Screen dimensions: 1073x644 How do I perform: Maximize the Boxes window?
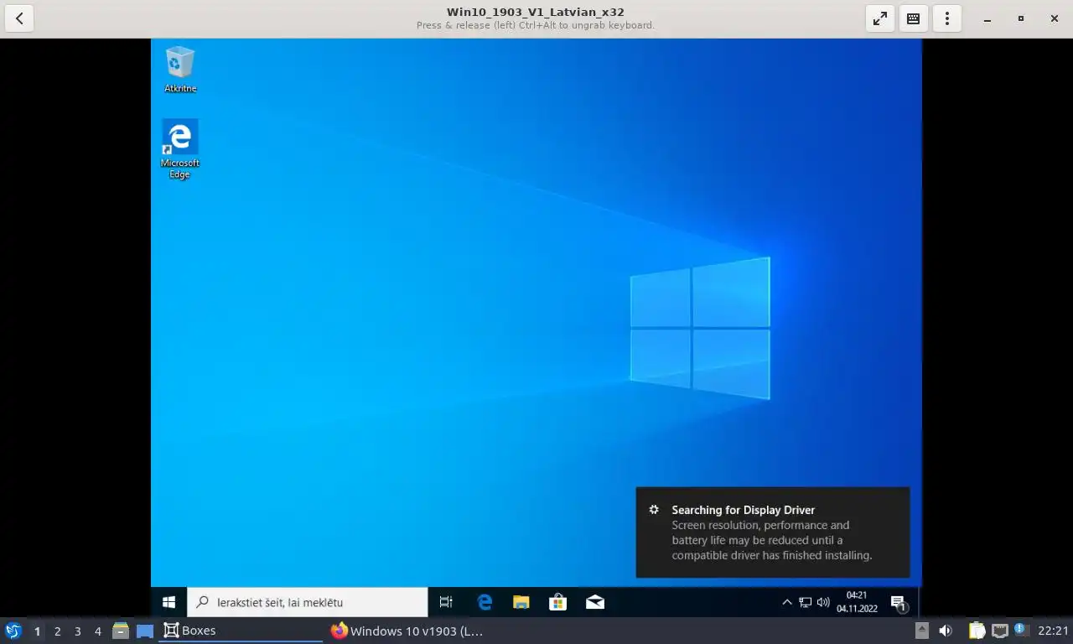tap(1020, 18)
